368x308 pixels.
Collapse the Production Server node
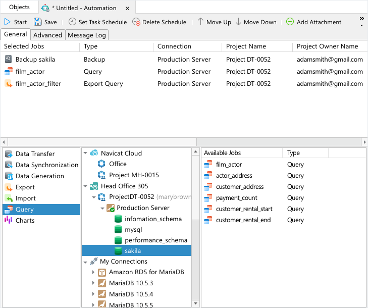[x=102, y=208]
